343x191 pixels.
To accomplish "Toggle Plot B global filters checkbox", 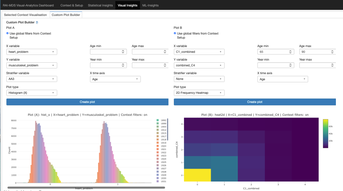I will [175, 33].
